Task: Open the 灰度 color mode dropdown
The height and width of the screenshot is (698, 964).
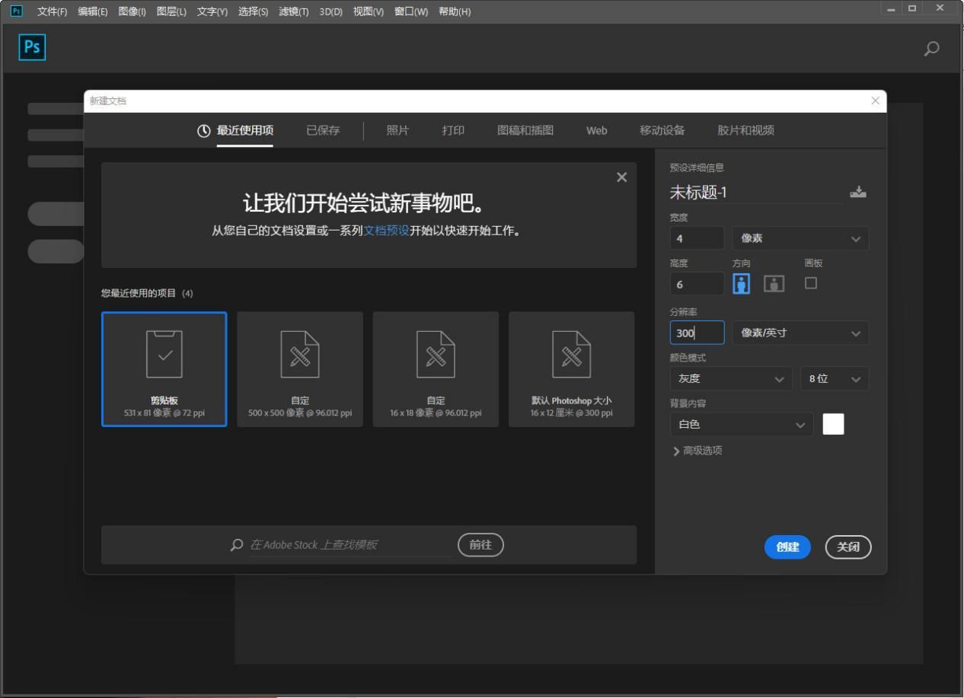Action: click(730, 379)
